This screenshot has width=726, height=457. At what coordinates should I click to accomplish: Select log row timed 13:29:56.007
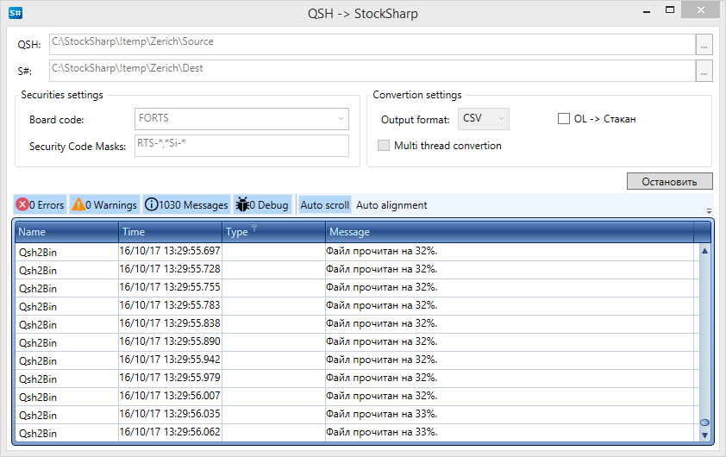click(356, 396)
